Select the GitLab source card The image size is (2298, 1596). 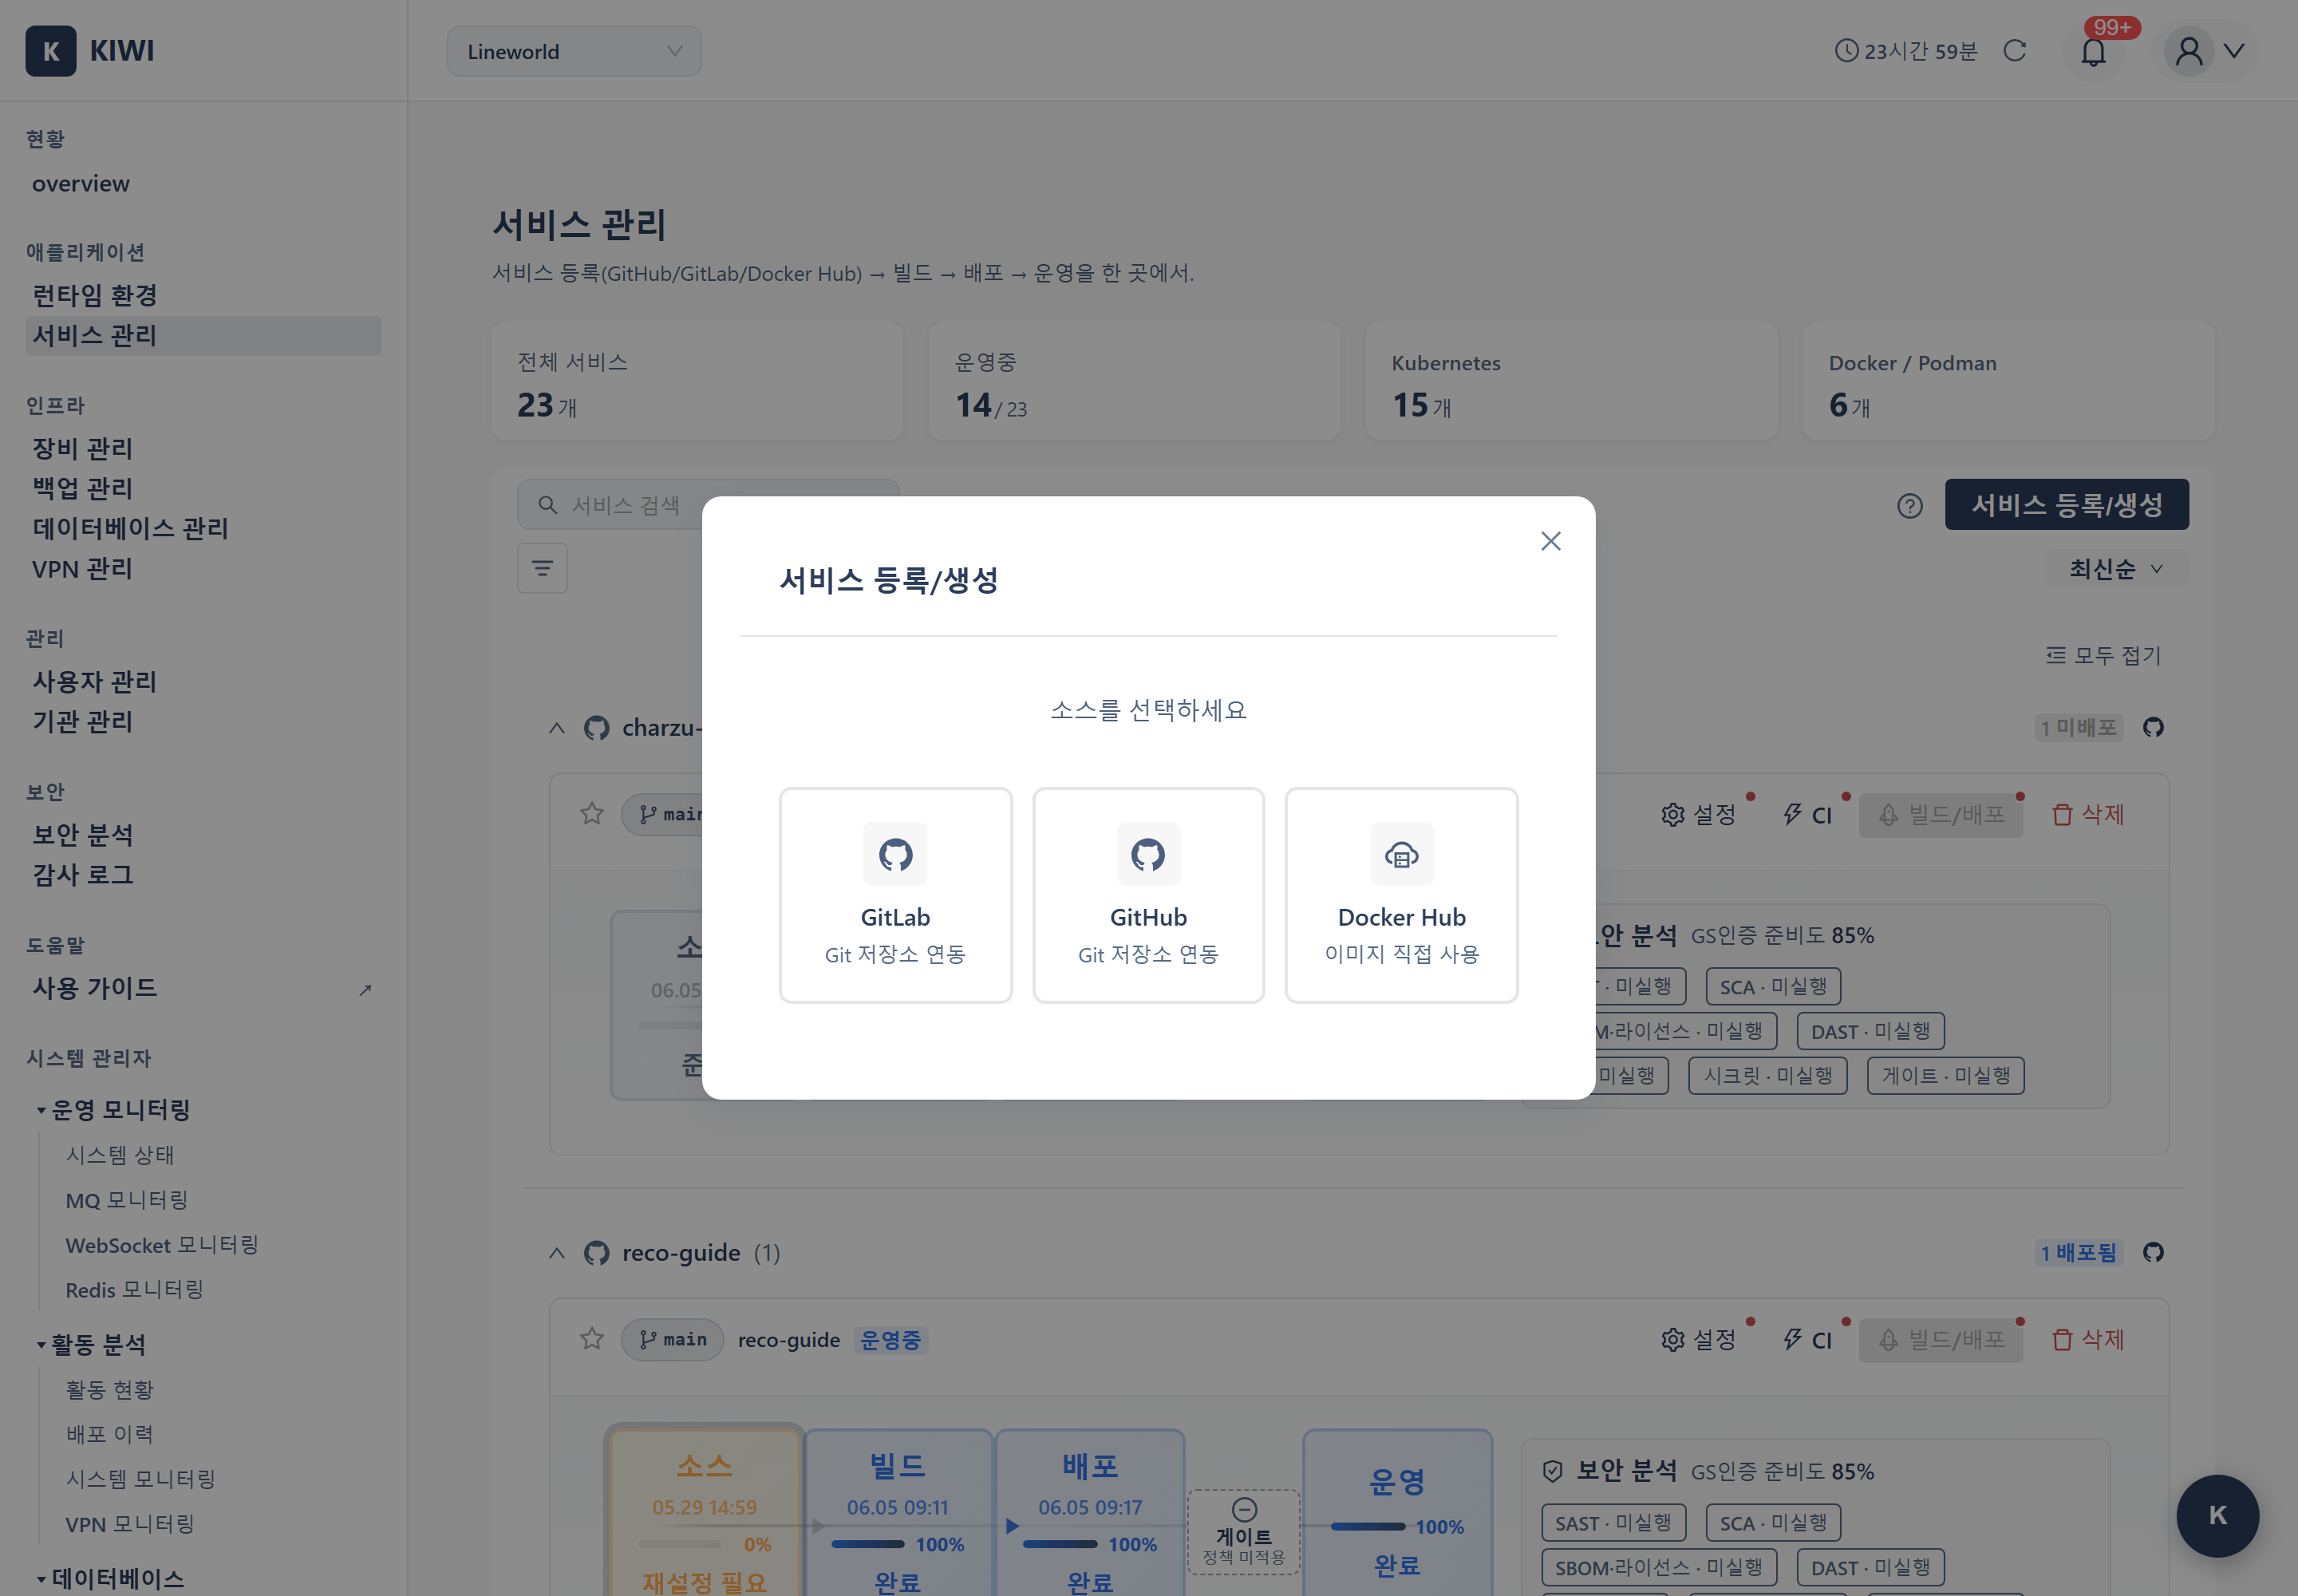coord(895,894)
